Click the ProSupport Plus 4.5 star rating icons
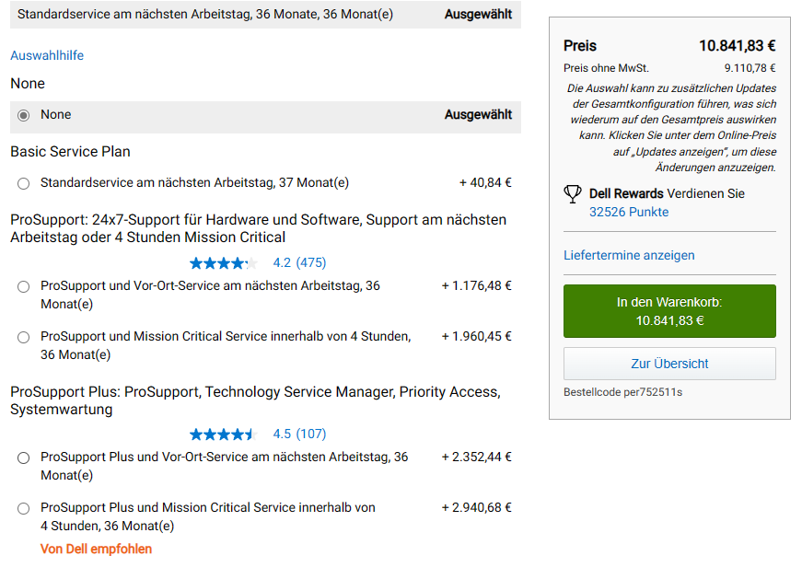Viewport: 802px width, 579px height. [x=223, y=434]
